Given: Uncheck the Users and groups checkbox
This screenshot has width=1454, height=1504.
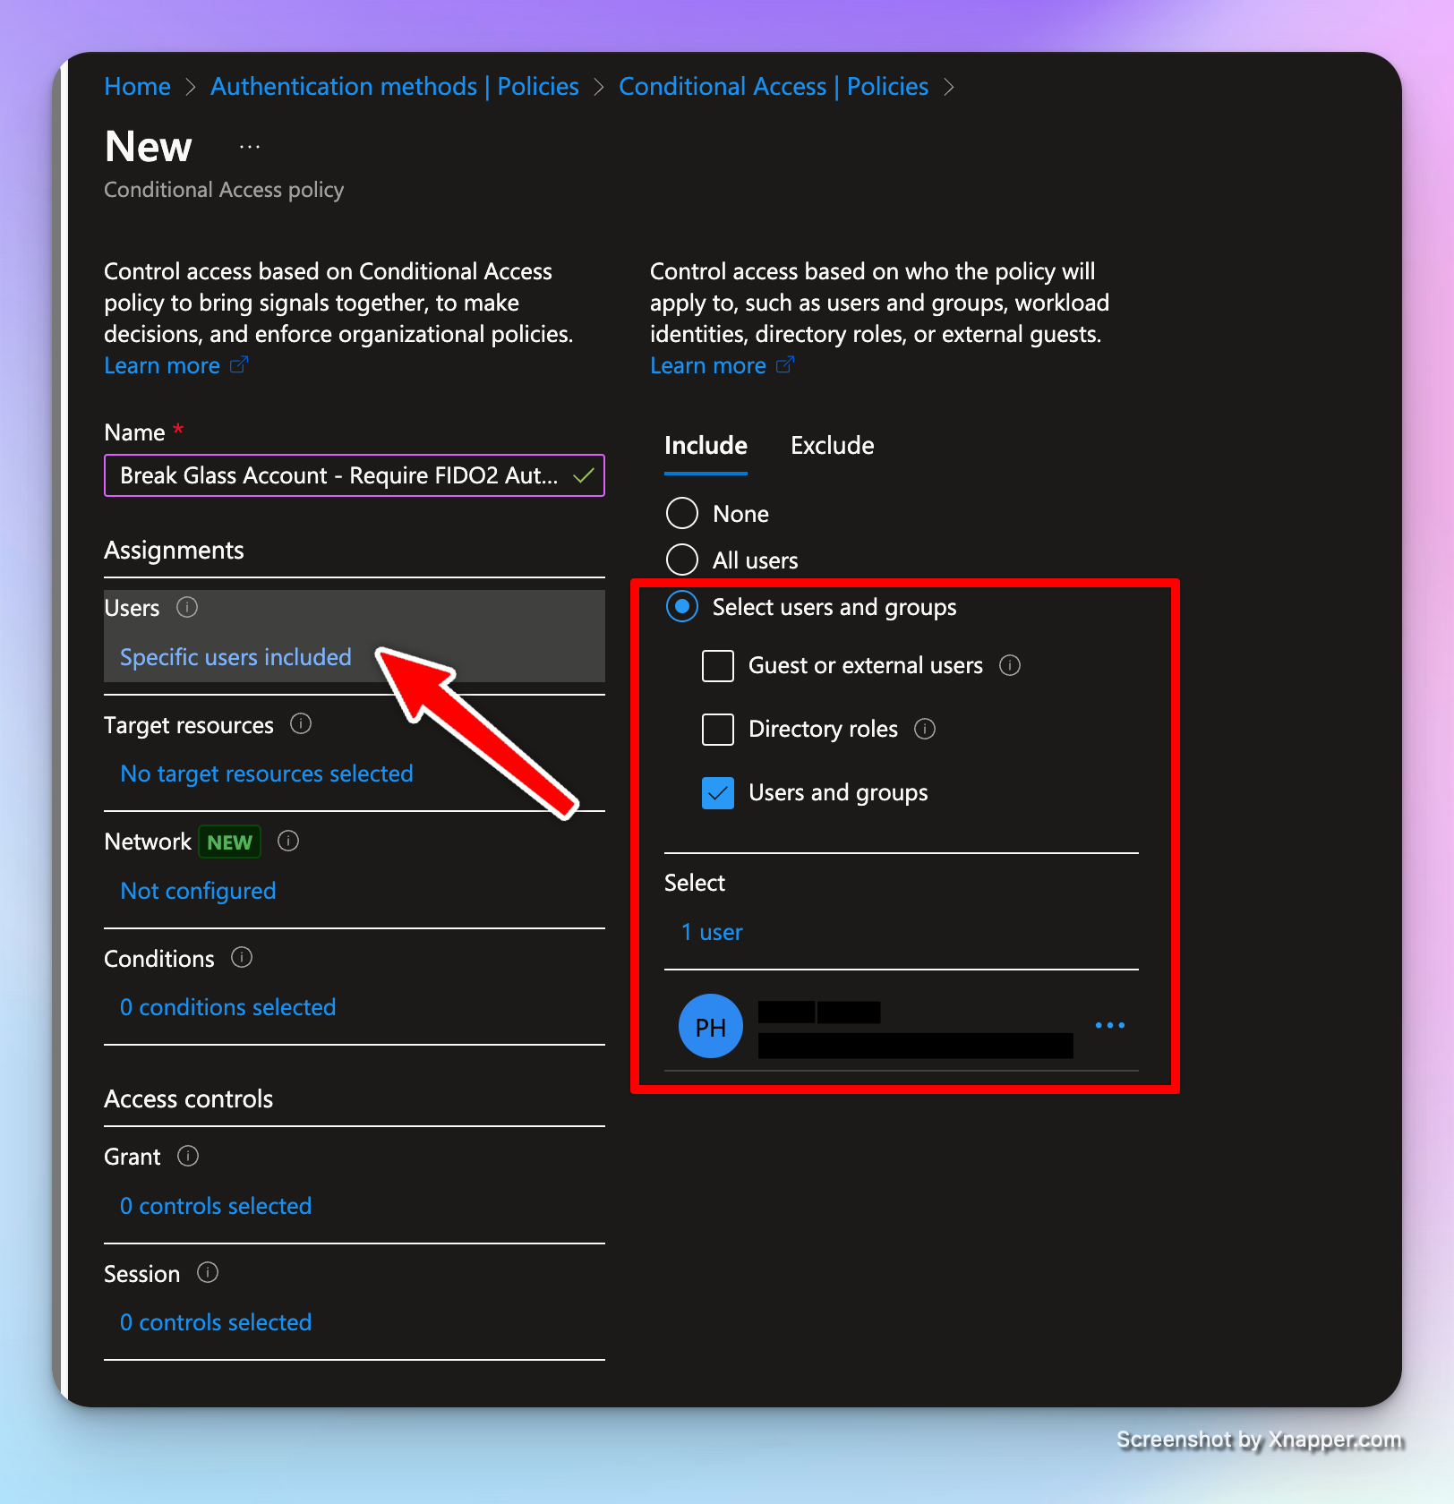Looking at the screenshot, I should click(x=718, y=793).
